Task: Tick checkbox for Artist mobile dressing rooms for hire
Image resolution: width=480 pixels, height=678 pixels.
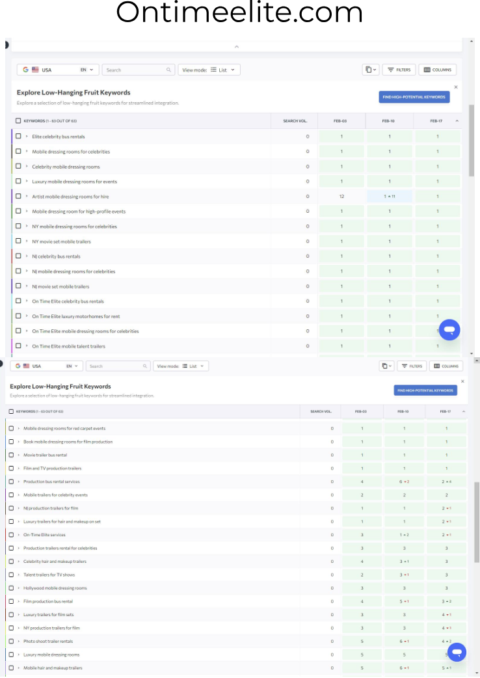Action: coord(18,196)
